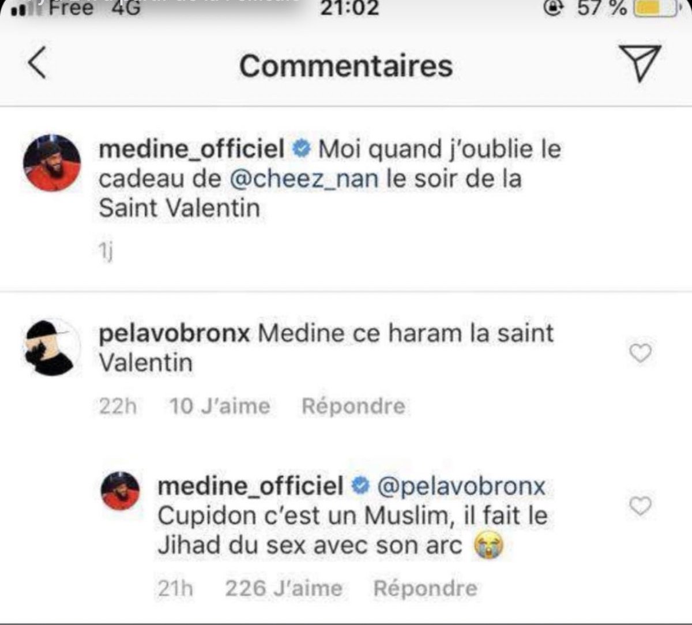View the 226 J'aime likes list
This screenshot has width=692, height=625.
283,588
